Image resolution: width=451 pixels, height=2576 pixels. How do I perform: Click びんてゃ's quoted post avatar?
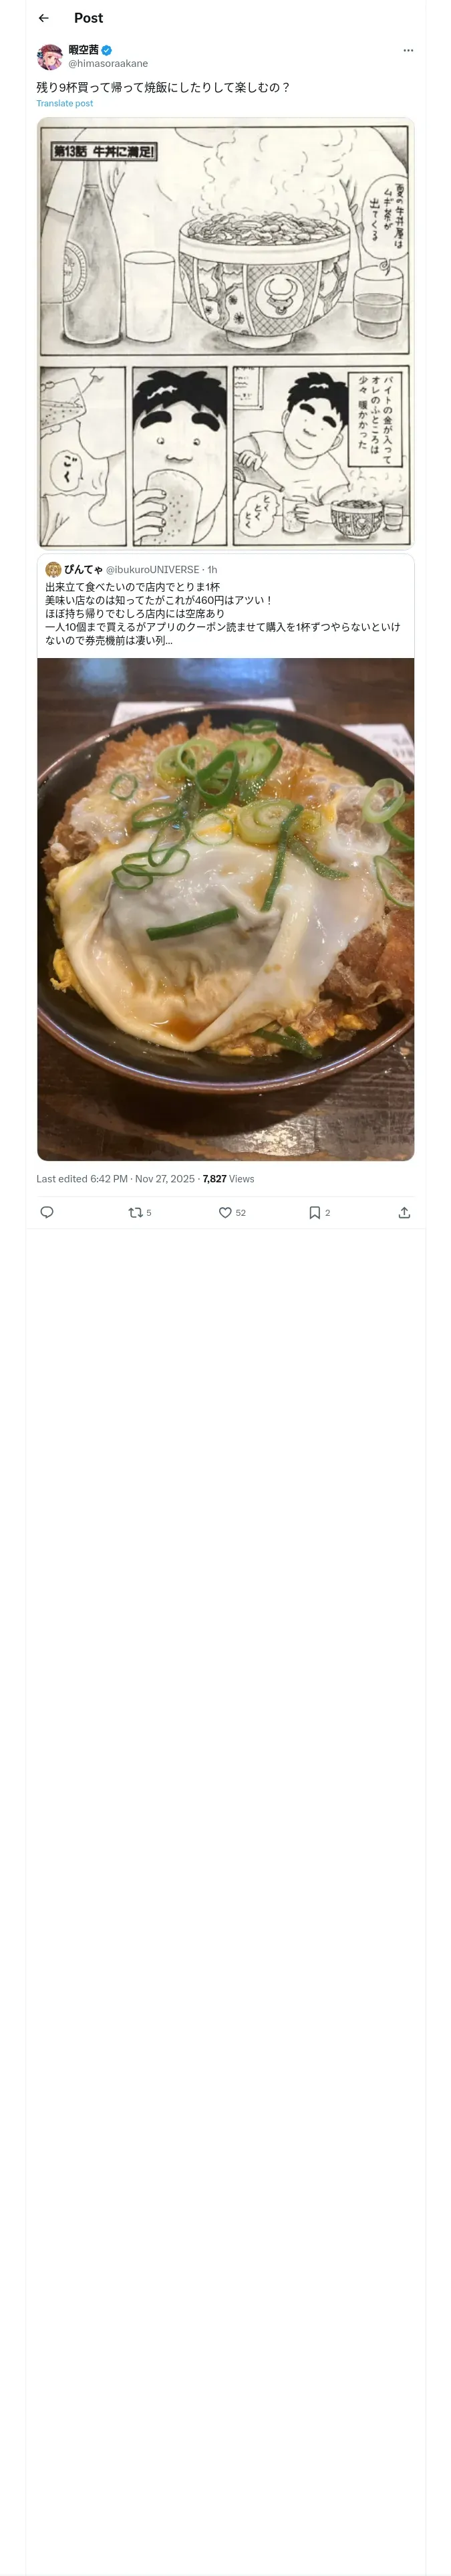tap(53, 570)
